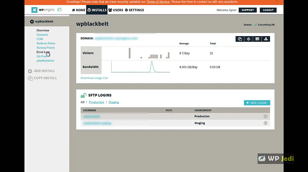Click the SFTP padlock icon
This screenshot has width=308, height=172.
coord(83,95)
